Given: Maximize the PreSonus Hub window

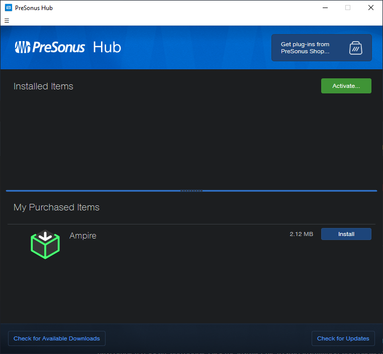Looking at the screenshot, I should 348,8.
